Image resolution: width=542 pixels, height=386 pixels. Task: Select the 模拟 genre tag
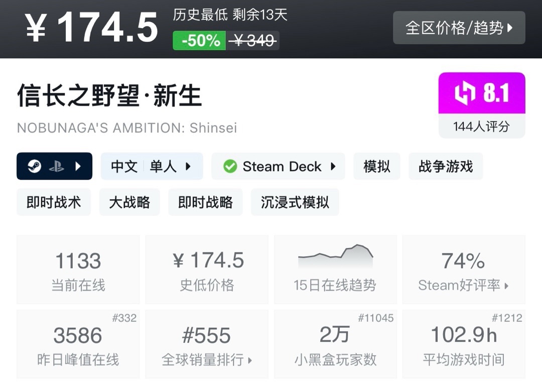click(x=376, y=167)
